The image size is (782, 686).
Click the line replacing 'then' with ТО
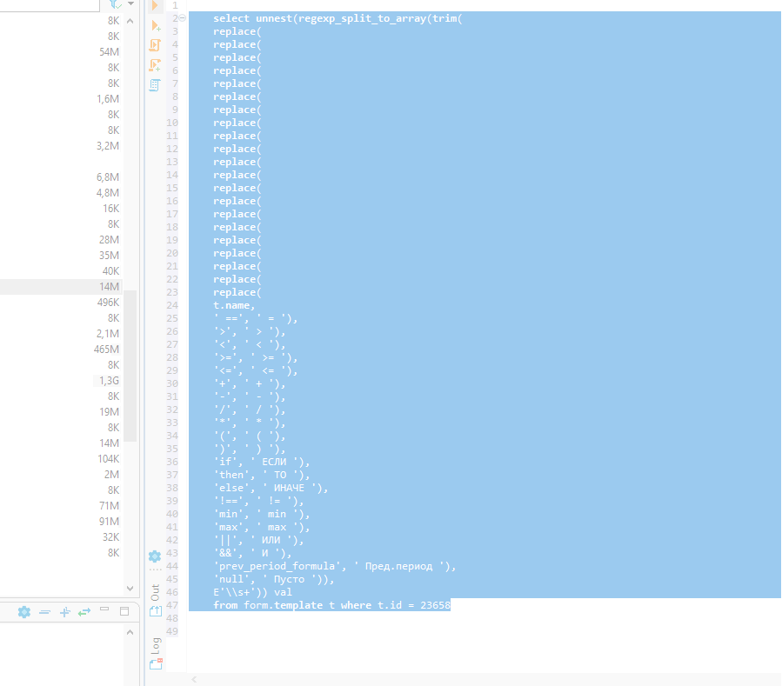[261, 475]
